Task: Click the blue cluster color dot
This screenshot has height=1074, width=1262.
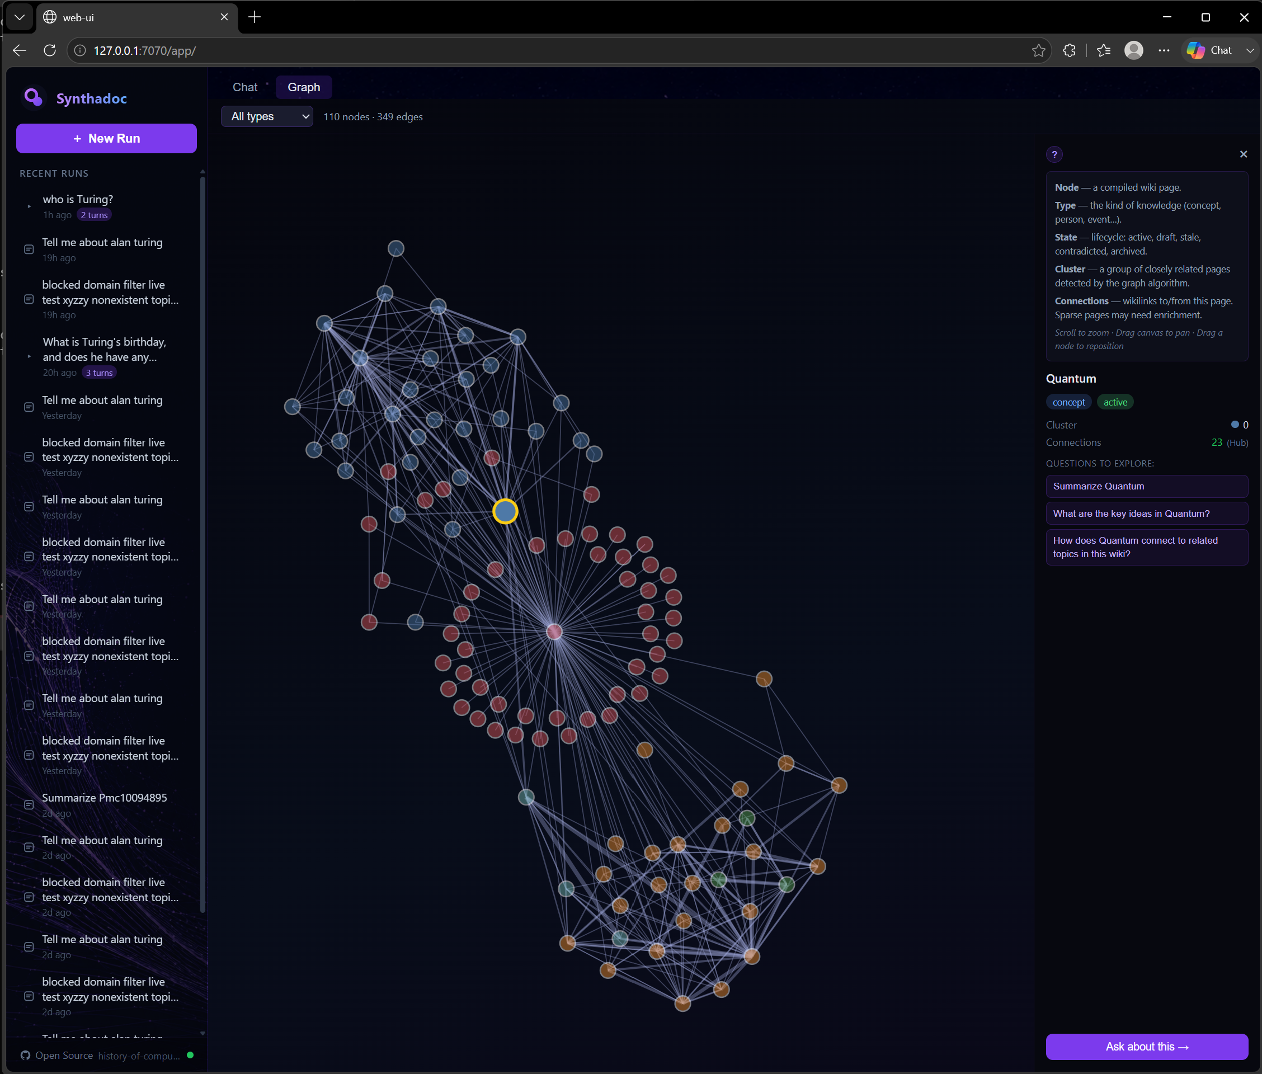Action: coord(1235,425)
